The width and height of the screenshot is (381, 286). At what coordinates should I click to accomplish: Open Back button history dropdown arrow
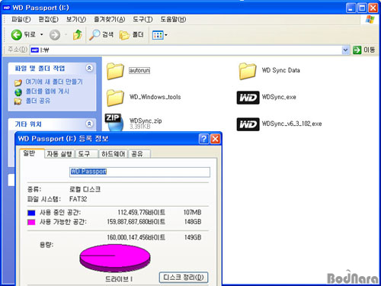tap(42, 34)
